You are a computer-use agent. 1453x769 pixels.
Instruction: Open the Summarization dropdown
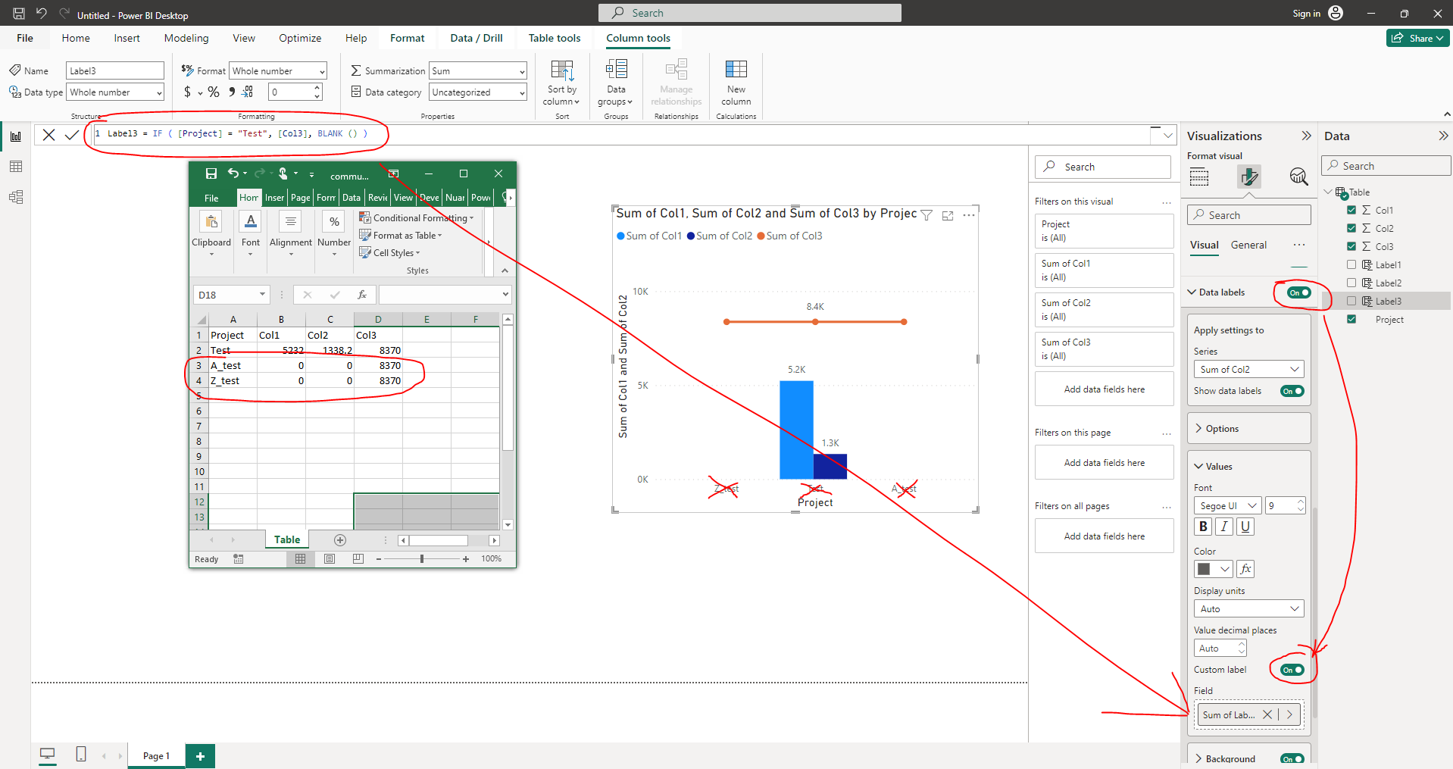pos(478,70)
